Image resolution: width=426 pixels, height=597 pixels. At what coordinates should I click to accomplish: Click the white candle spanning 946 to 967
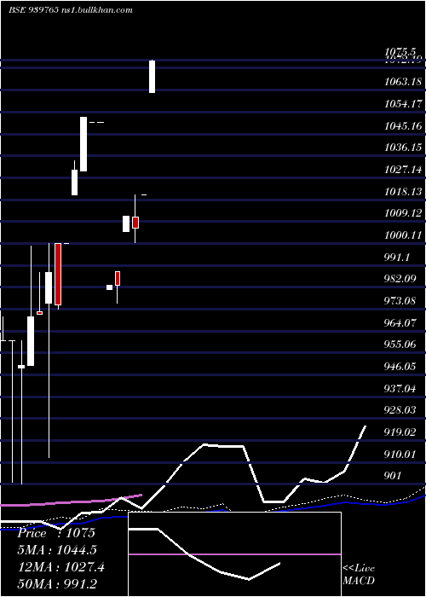pos(31,341)
